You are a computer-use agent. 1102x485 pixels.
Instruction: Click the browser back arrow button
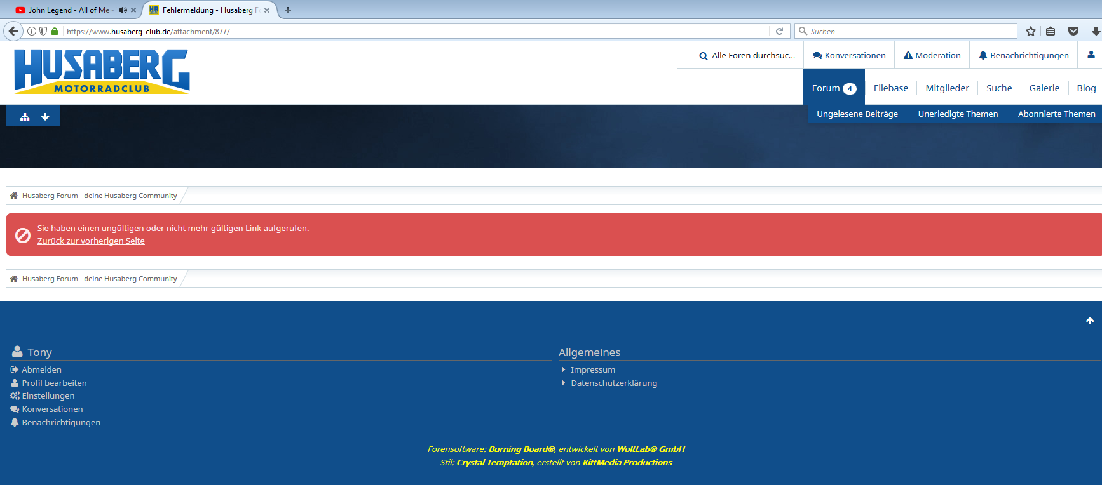(13, 31)
